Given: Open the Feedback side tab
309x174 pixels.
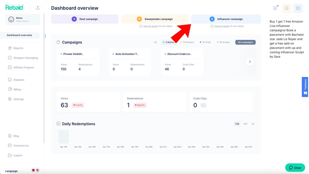Looking at the screenshot, I should coord(305,87).
